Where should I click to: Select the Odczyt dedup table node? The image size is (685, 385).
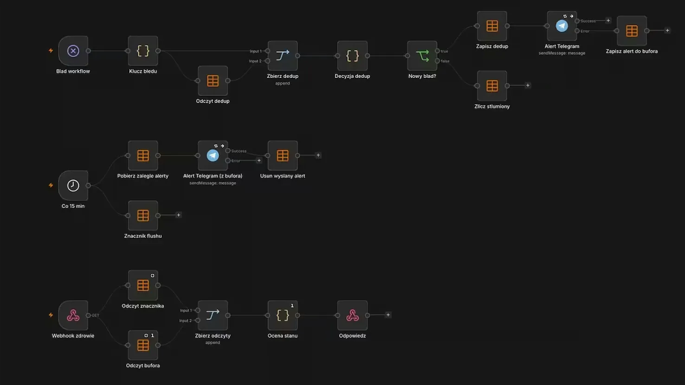click(213, 81)
